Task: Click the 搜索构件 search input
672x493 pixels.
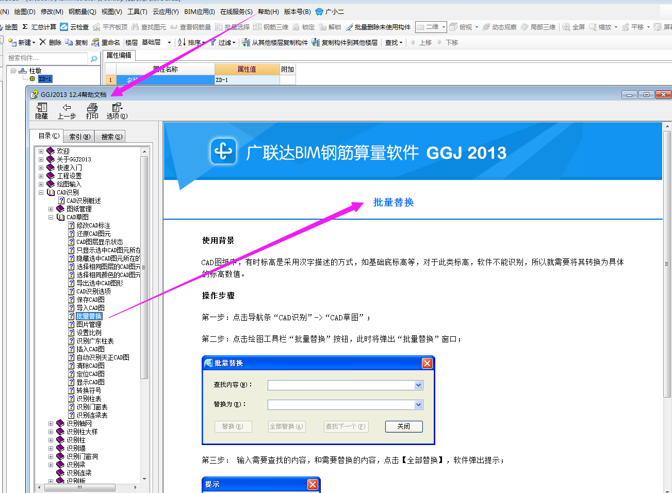Action: click(47, 58)
